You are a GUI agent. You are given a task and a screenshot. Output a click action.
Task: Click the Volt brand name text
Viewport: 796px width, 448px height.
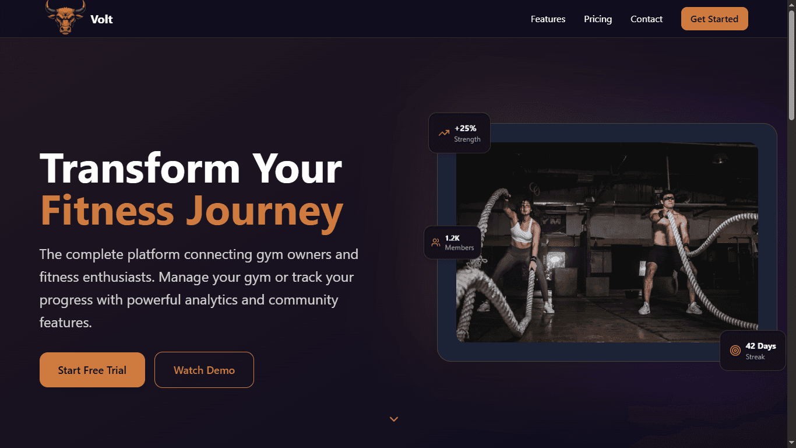(x=101, y=19)
